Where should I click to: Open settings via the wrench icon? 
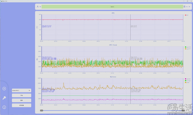(4, 98)
